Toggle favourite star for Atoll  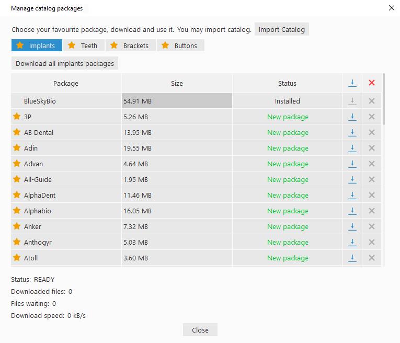17,258
